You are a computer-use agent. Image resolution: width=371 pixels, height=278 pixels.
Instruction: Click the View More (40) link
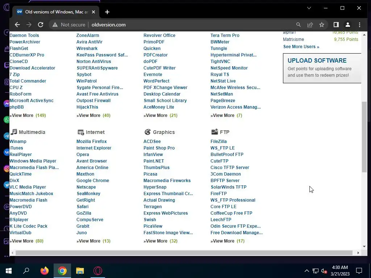93,115
